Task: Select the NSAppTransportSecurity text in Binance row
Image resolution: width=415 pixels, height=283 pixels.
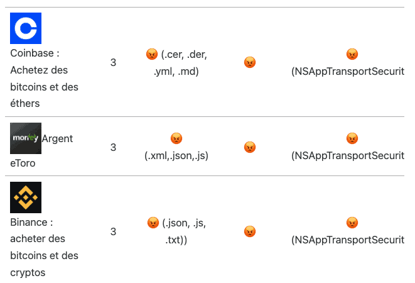Action: [347, 240]
